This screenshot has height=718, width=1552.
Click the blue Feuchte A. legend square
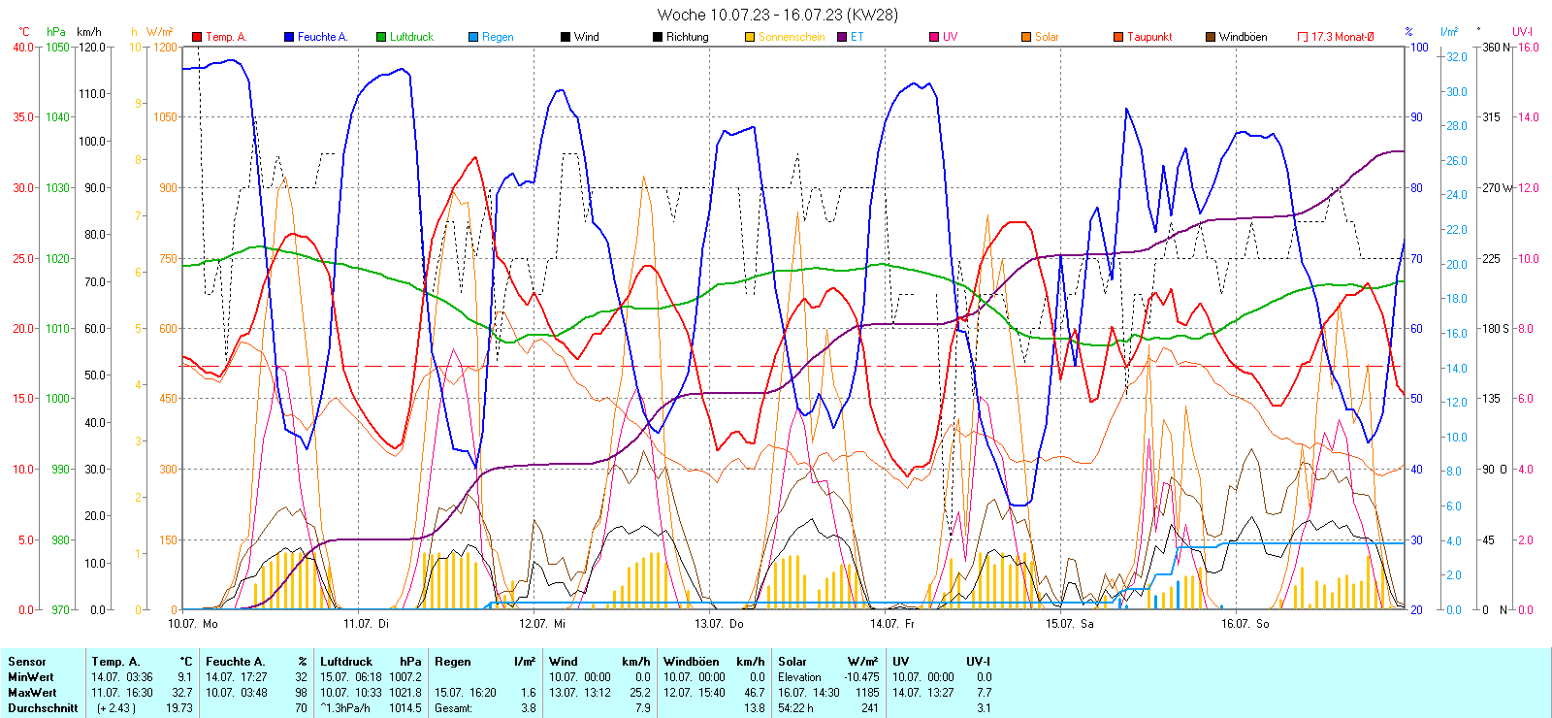[x=289, y=37]
